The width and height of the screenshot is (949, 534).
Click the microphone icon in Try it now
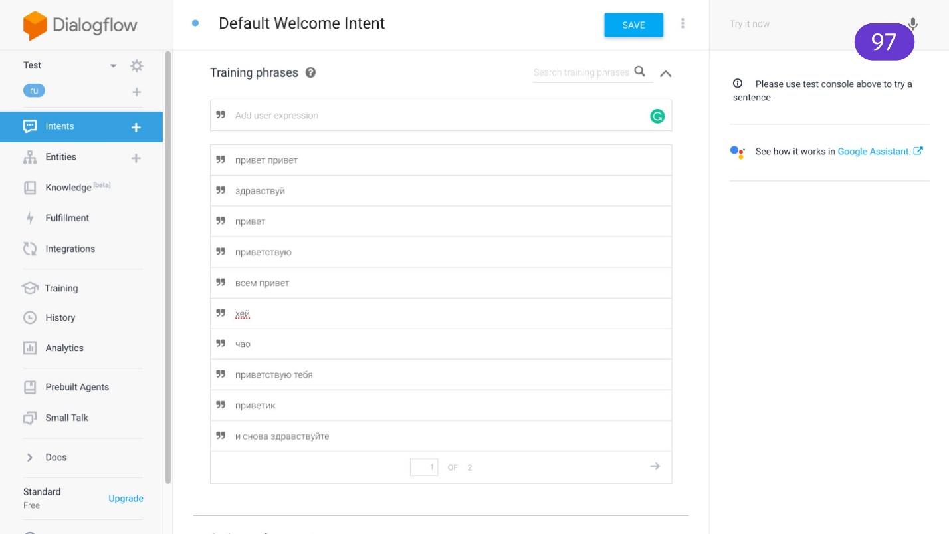(913, 24)
